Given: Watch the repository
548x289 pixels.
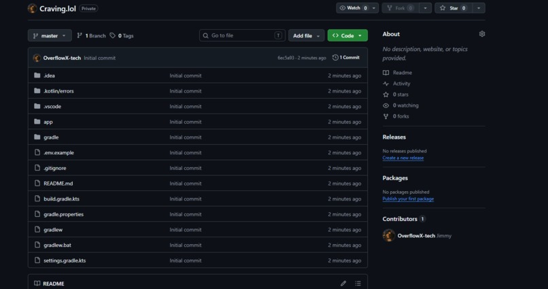Looking at the screenshot, I should (353, 8).
